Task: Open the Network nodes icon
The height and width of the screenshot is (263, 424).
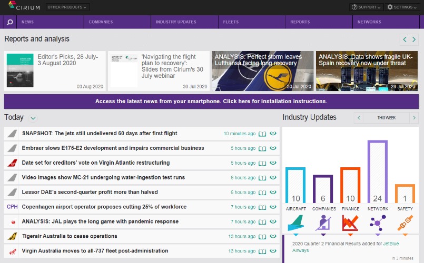Action: click(378, 223)
